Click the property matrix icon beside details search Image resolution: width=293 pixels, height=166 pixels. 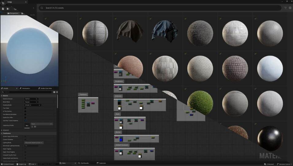pyautogui.click(x=54, y=92)
